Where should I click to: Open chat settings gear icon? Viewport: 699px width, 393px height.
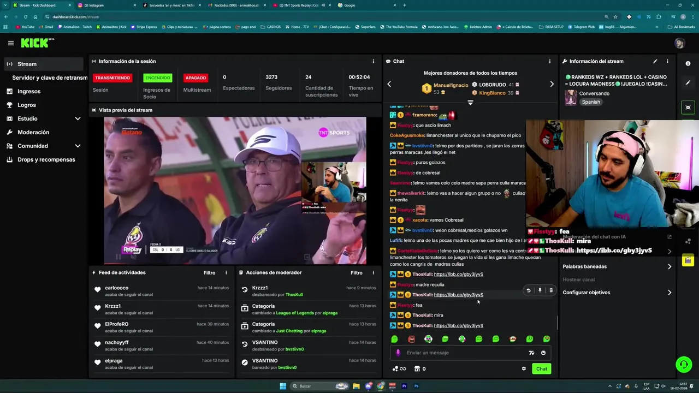[524, 369]
